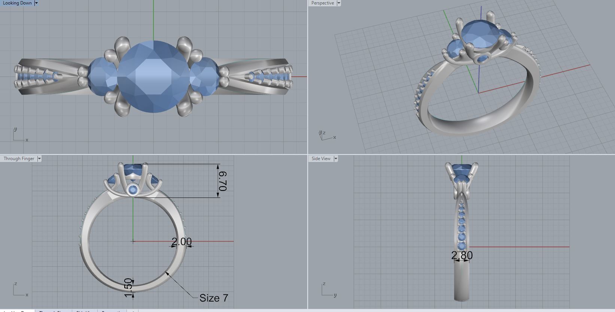Open the Perspective viewport dropdown arrow

tap(339, 3)
